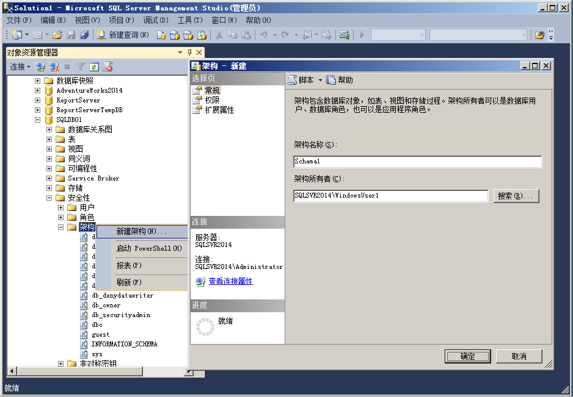
Task: Open the 文件 menu
Action: pos(19,20)
